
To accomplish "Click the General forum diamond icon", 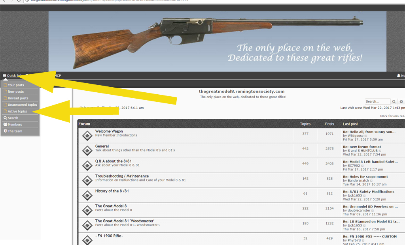I will pyautogui.click(x=87, y=150).
